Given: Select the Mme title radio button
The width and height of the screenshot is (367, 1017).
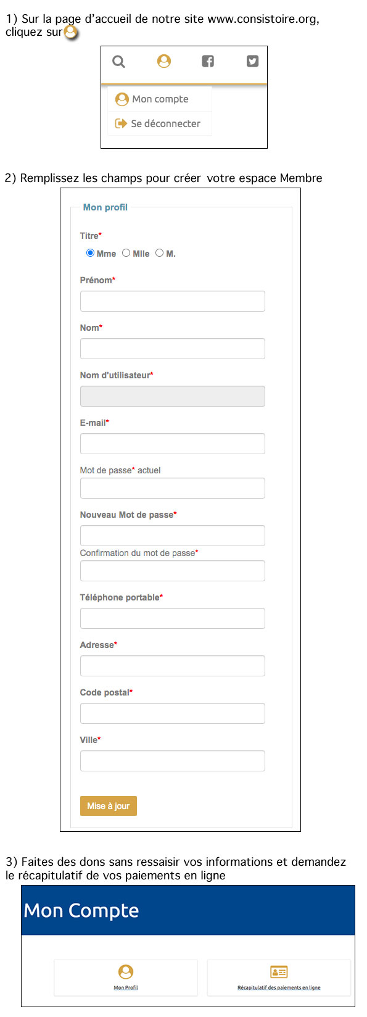Looking at the screenshot, I should click(x=90, y=253).
